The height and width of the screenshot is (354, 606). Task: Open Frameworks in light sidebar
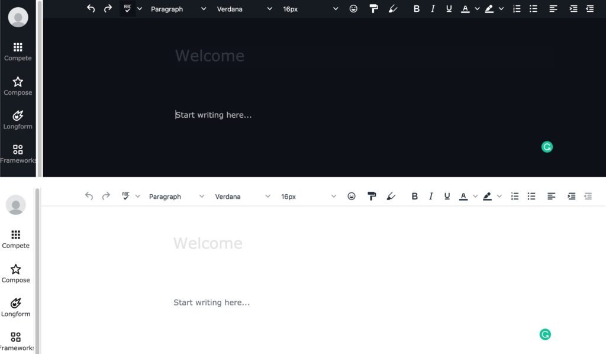(x=16, y=342)
